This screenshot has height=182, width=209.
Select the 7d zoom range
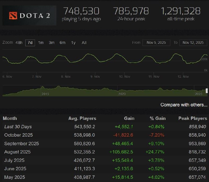[x=30, y=43]
